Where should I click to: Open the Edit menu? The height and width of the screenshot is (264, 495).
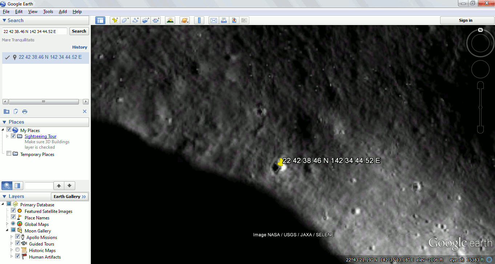19,12
